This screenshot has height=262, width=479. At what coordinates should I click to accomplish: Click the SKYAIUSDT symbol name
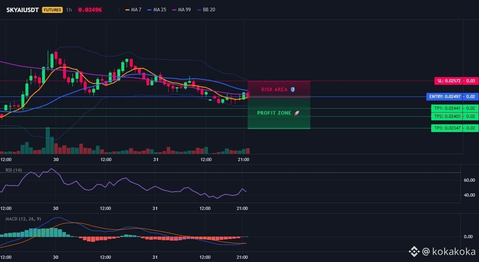pyautogui.click(x=23, y=10)
